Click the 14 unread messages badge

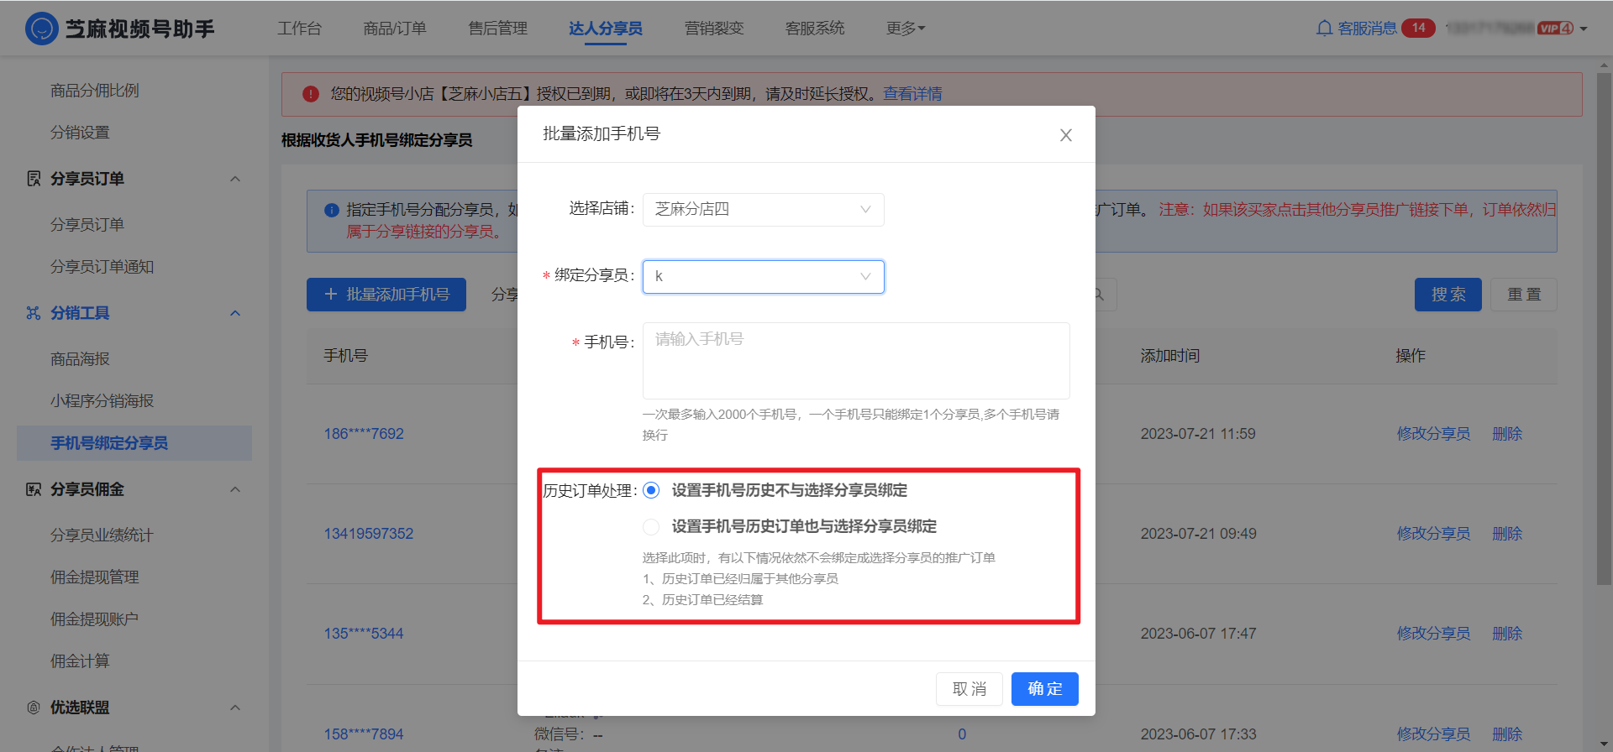1418,28
